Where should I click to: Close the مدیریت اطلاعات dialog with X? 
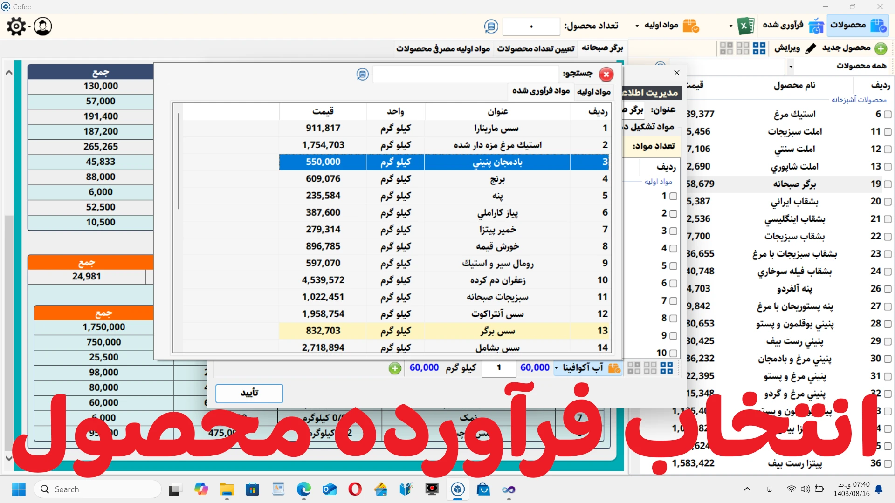point(677,73)
